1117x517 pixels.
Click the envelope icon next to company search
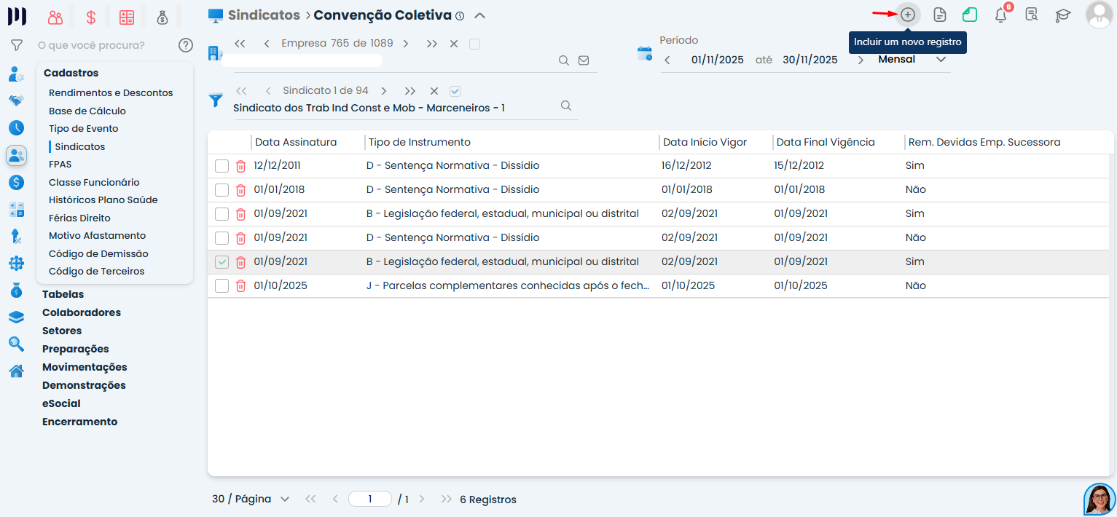coord(584,60)
